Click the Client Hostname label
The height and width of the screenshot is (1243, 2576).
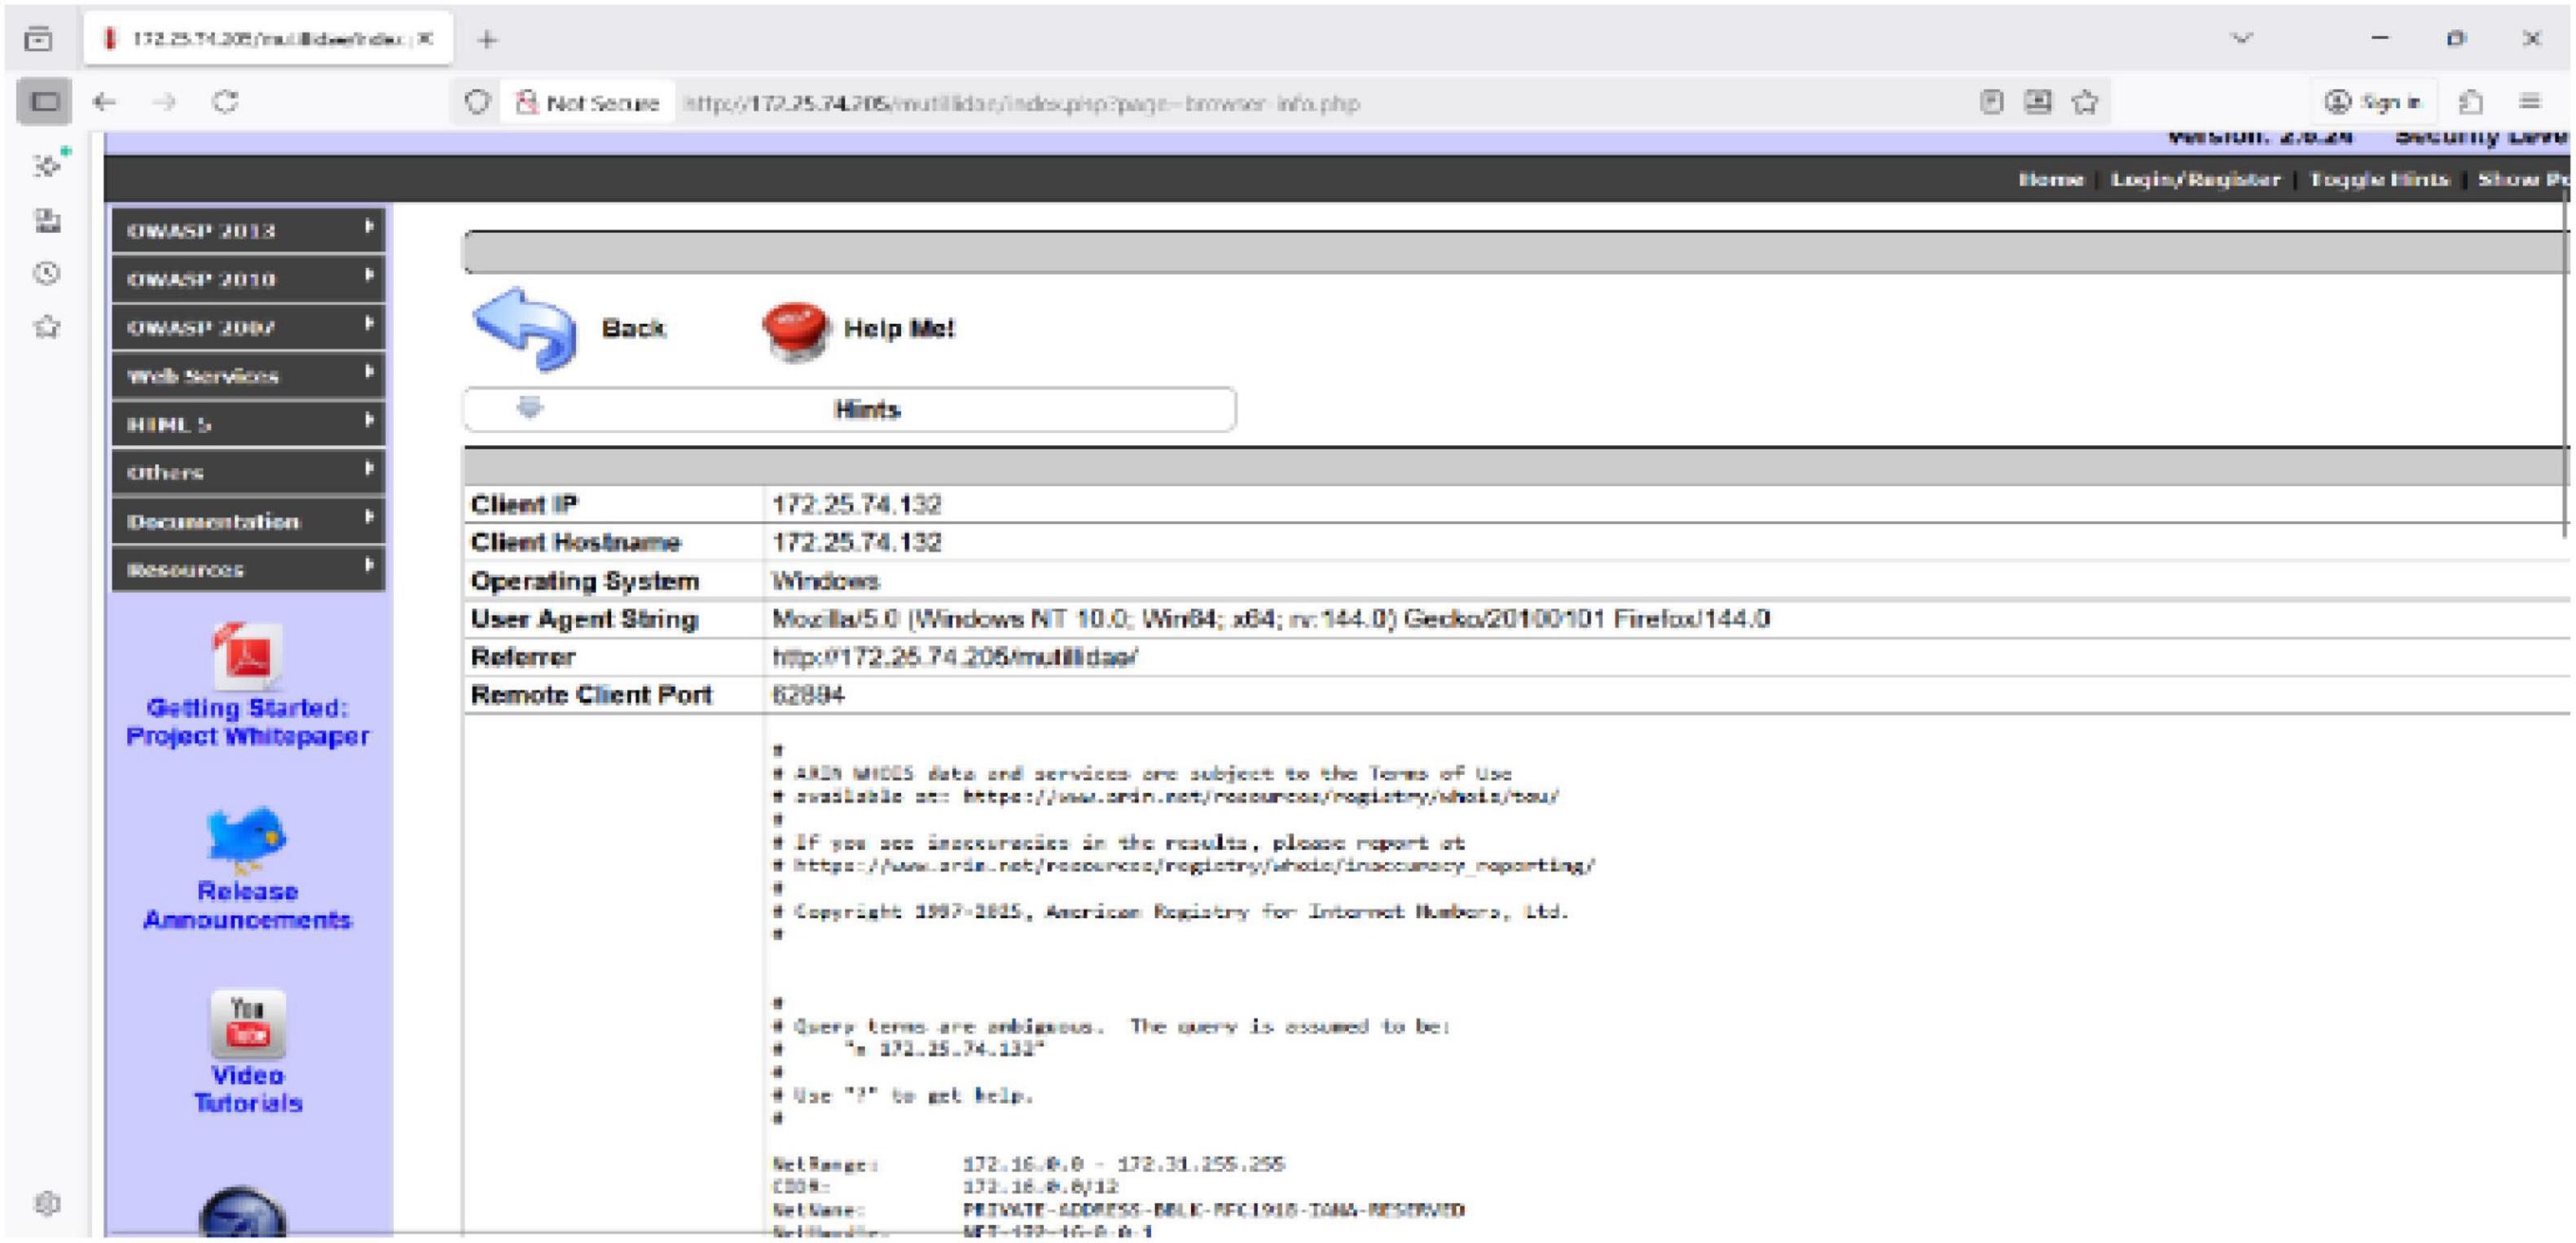(x=575, y=543)
